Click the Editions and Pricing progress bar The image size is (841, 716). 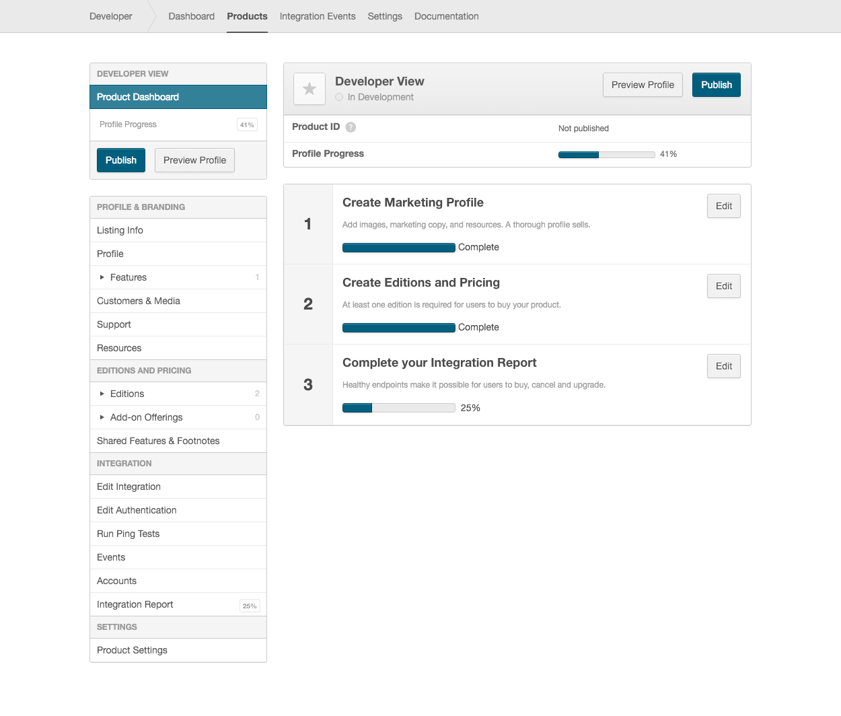tap(399, 328)
